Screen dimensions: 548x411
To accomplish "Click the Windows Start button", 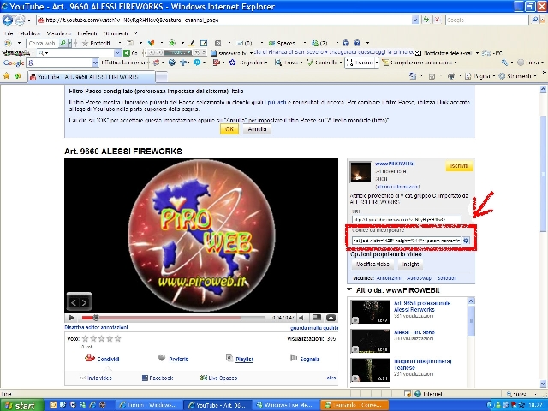I will [21, 405].
